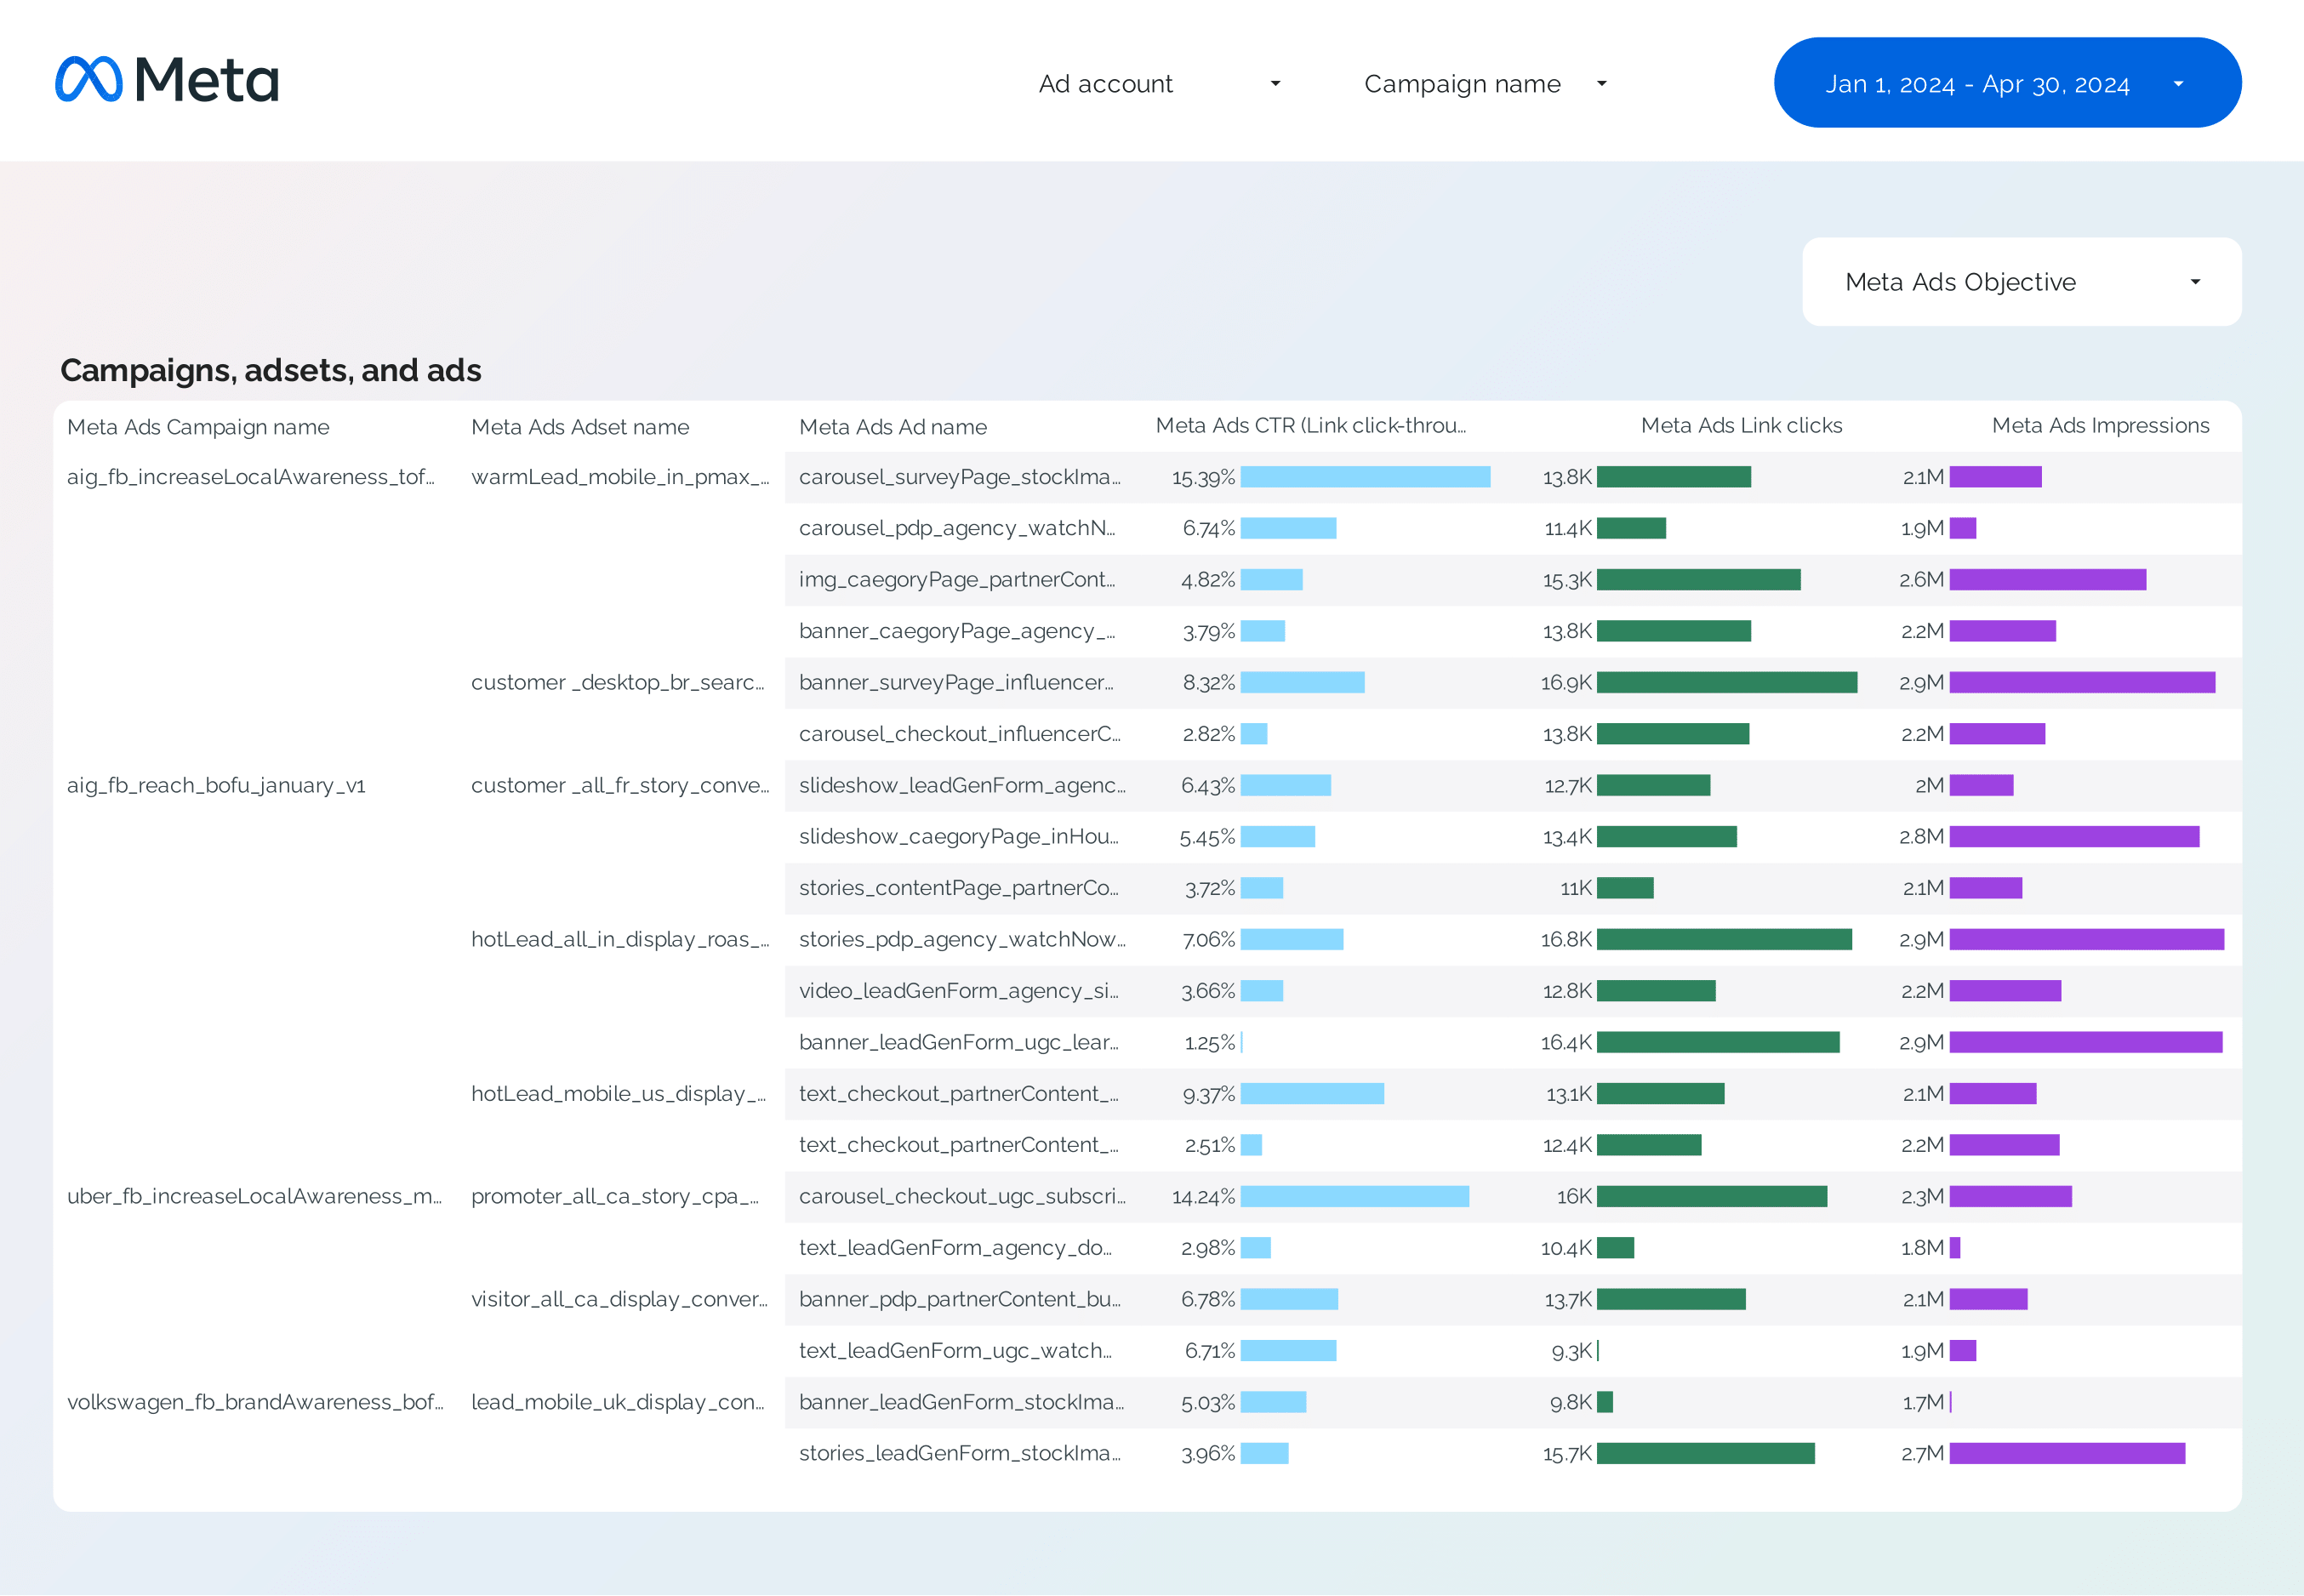Click the arrow beside Campaign name filter
Viewport: 2304px width, 1596px height.
pyautogui.click(x=1601, y=84)
